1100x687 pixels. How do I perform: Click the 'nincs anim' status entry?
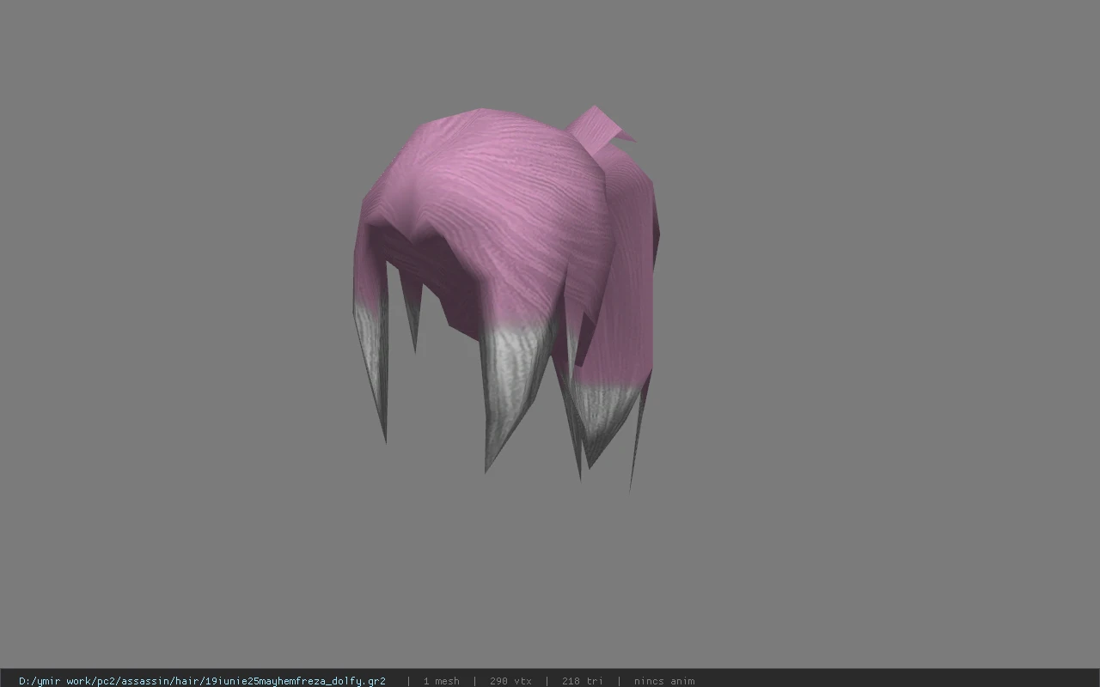pos(664,681)
